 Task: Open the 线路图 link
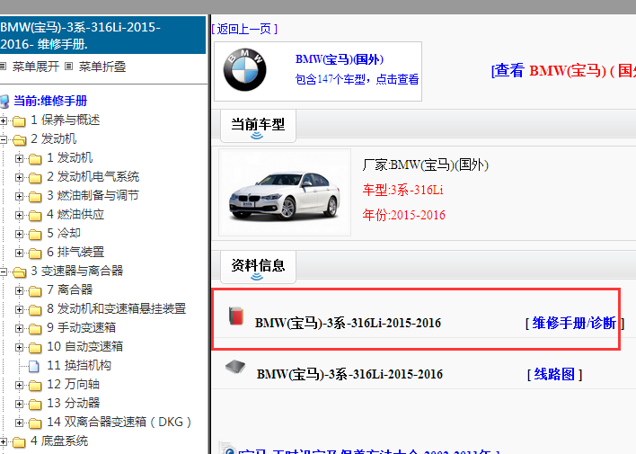(554, 374)
